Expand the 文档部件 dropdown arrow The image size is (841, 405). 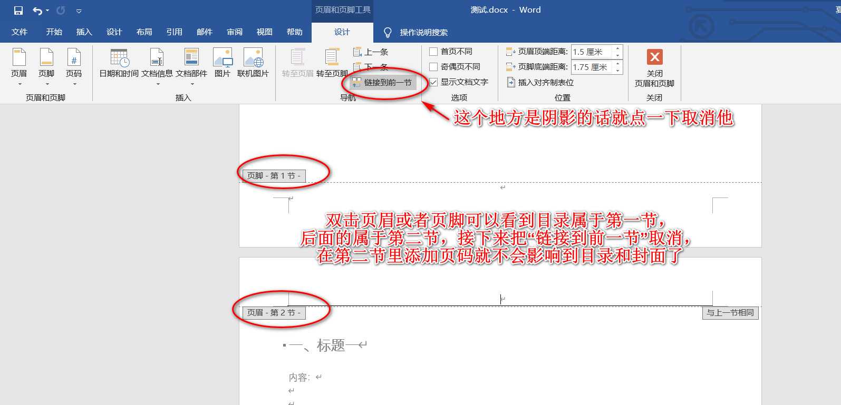[x=192, y=84]
